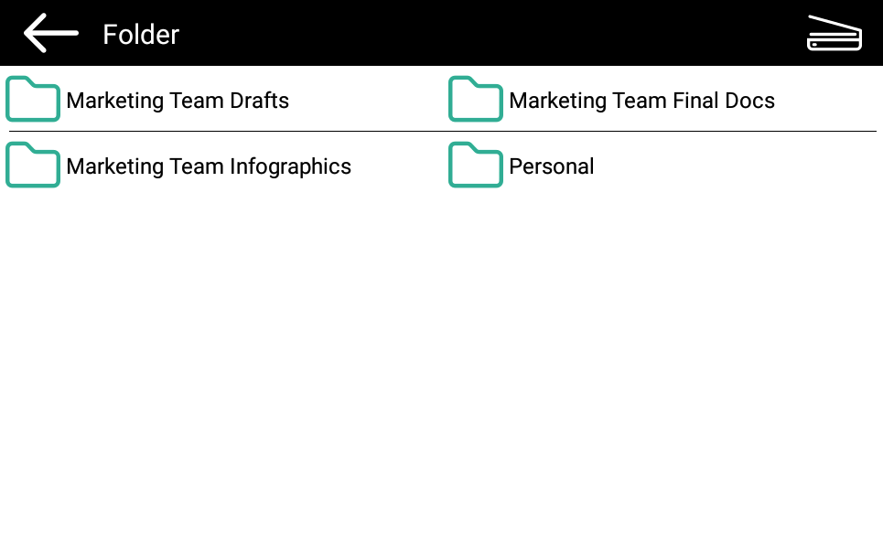Image resolution: width=883 pixels, height=546 pixels.
Task: Tap the back arrow in header
Action: (50, 33)
